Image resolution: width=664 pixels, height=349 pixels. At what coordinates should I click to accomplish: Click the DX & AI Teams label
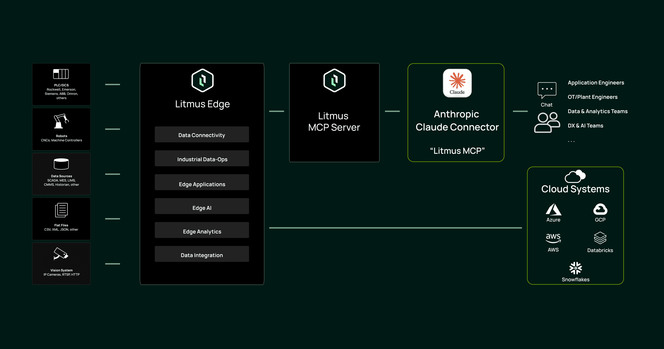pyautogui.click(x=585, y=126)
